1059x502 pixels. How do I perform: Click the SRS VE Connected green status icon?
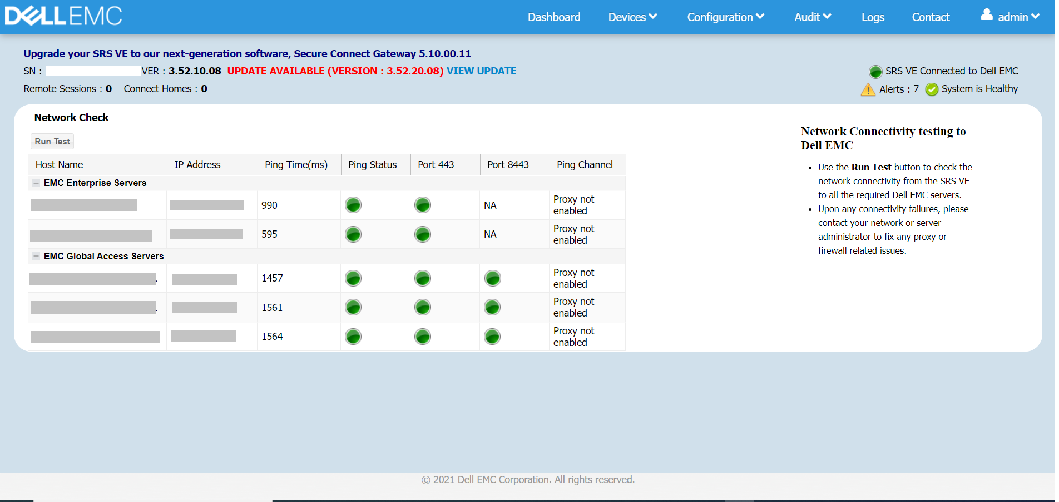[875, 72]
